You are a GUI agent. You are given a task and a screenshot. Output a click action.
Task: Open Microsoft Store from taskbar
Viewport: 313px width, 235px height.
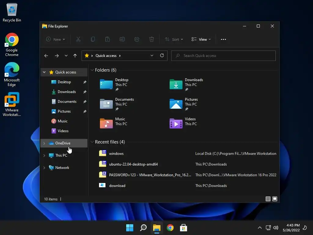click(x=183, y=228)
